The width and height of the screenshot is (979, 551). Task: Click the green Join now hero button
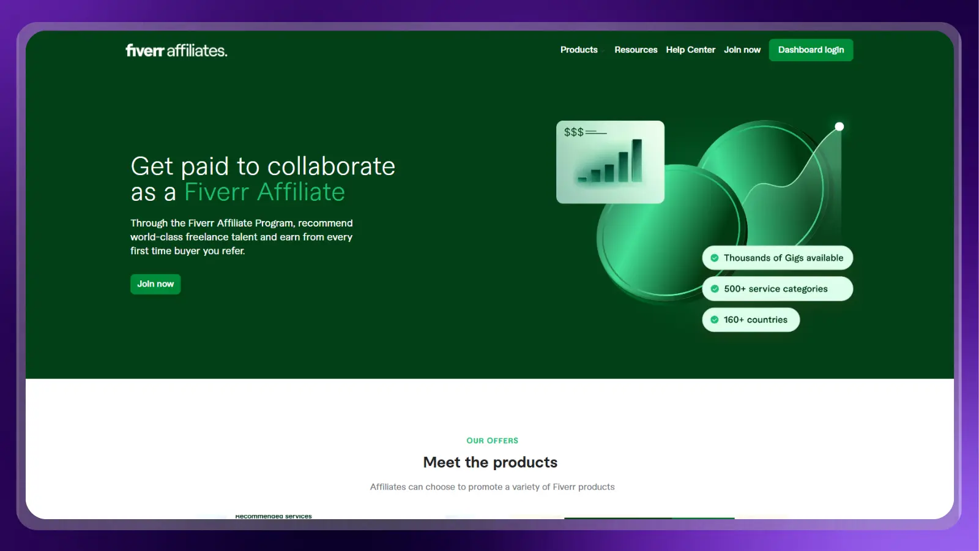coord(155,284)
